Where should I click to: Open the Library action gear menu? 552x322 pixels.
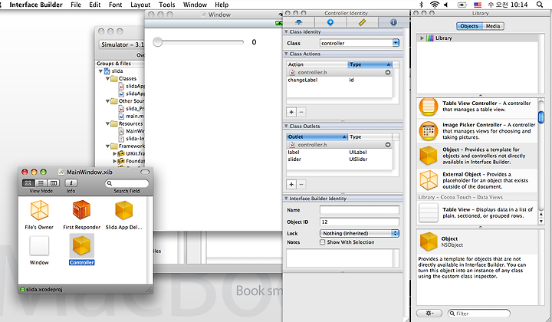429,314
